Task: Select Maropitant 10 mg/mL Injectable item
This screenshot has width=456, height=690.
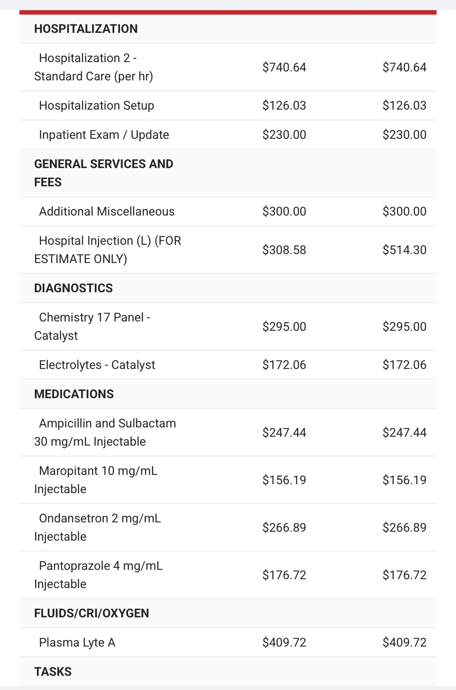Action: (228, 480)
